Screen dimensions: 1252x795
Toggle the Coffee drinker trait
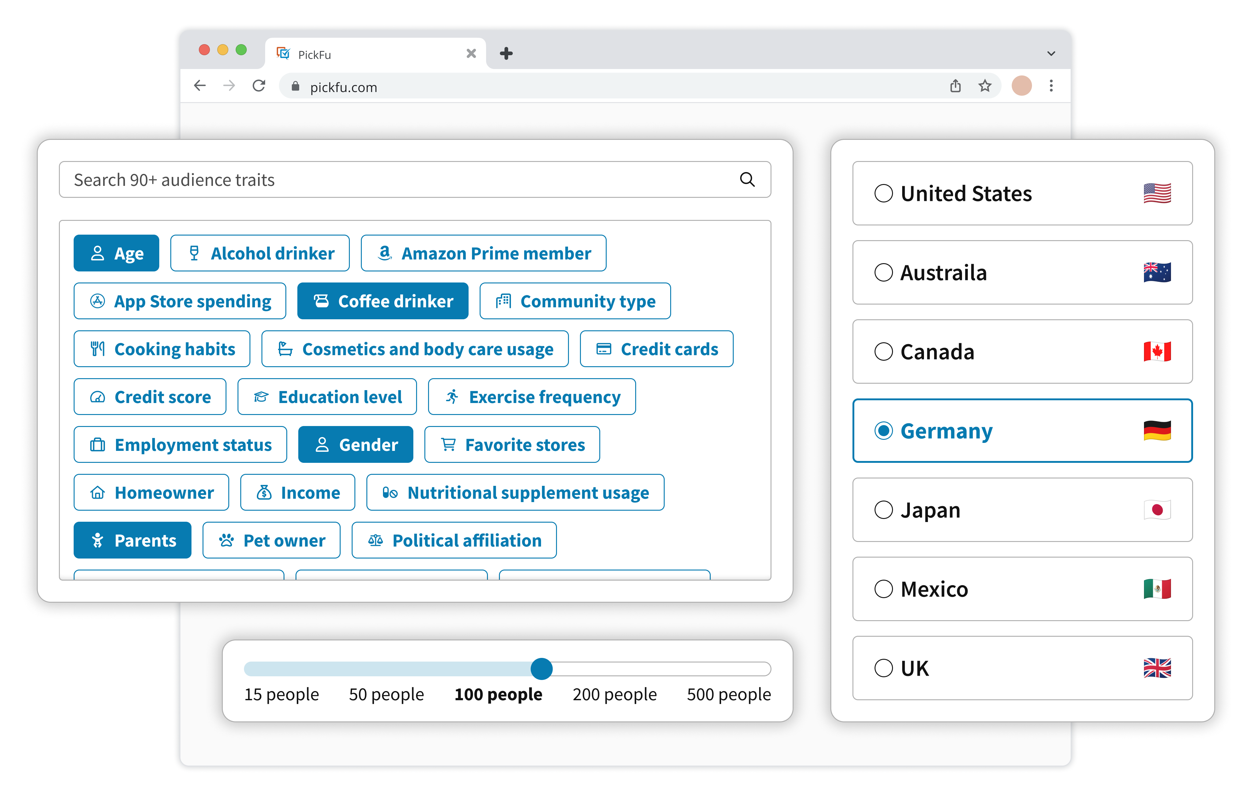coord(383,301)
